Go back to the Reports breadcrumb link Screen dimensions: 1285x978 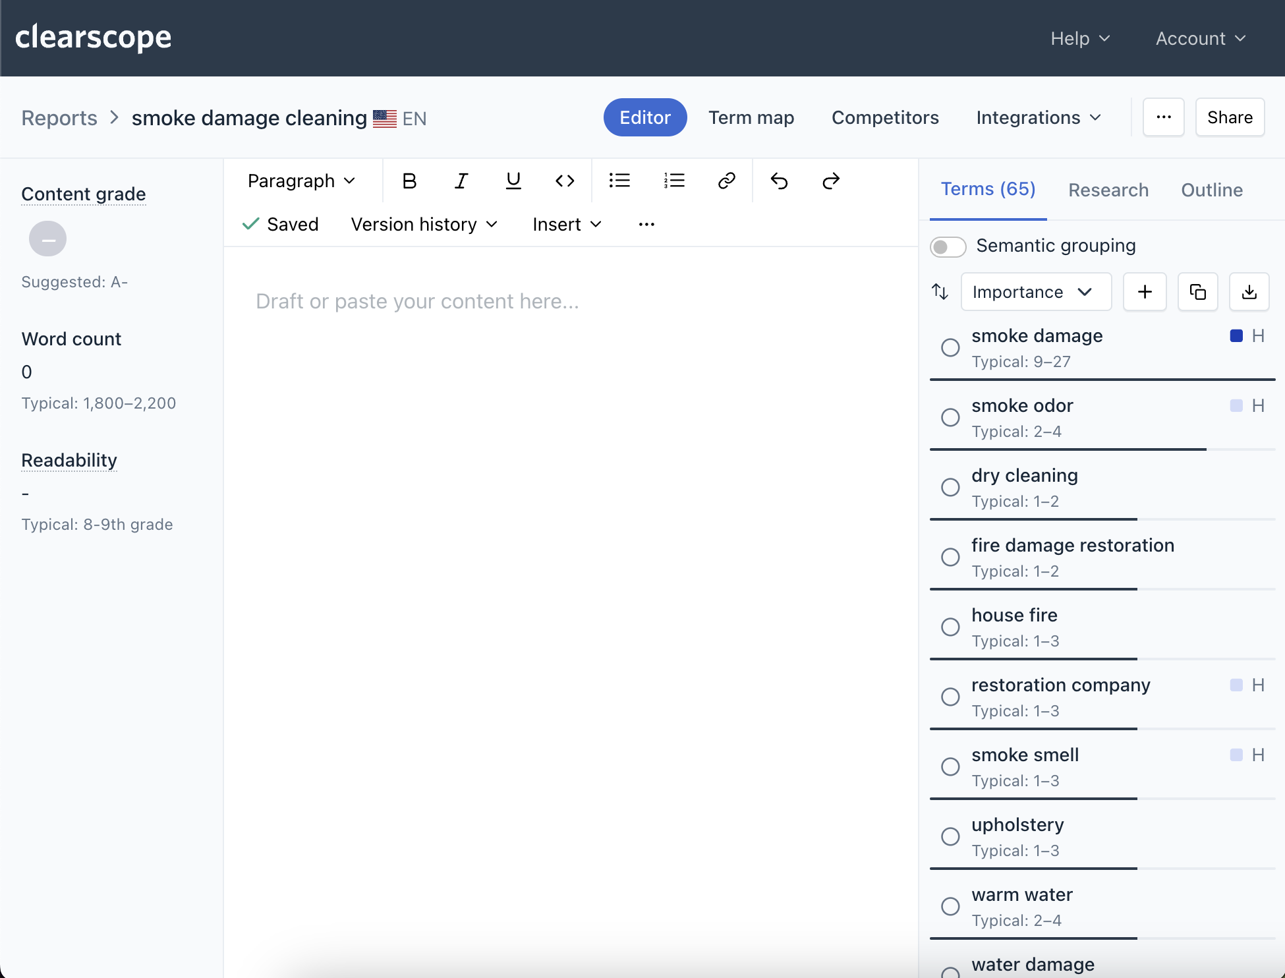click(59, 118)
